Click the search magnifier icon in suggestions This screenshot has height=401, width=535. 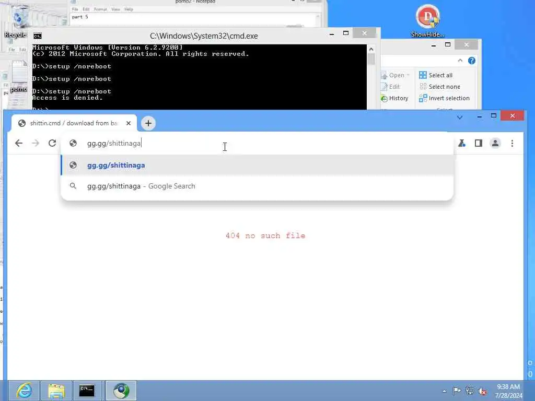(73, 186)
